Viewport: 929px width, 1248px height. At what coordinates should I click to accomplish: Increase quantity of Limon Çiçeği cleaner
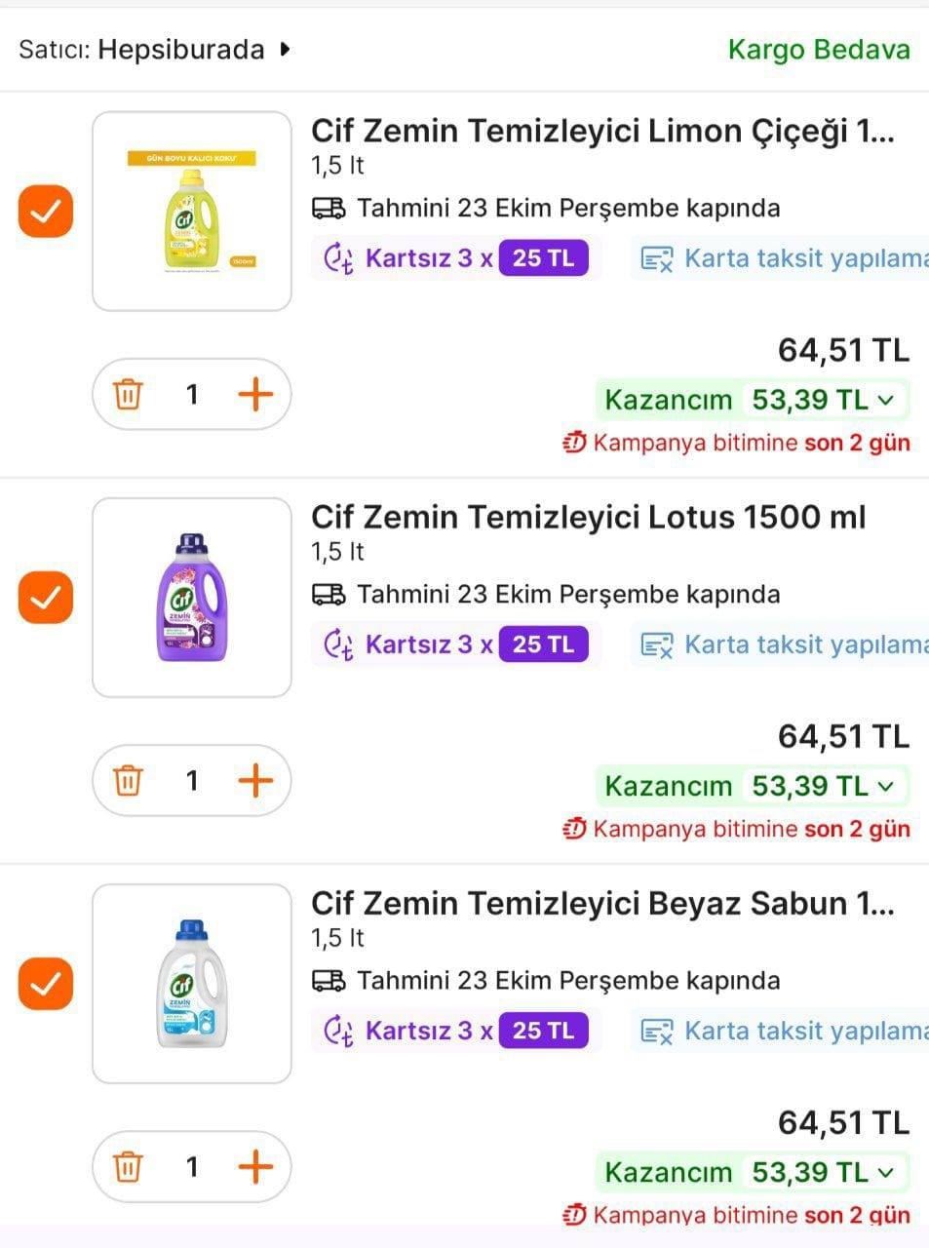tap(255, 395)
